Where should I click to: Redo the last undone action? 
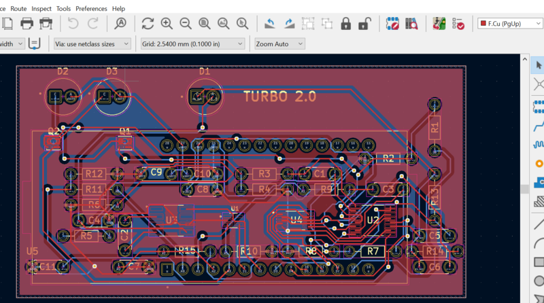92,24
